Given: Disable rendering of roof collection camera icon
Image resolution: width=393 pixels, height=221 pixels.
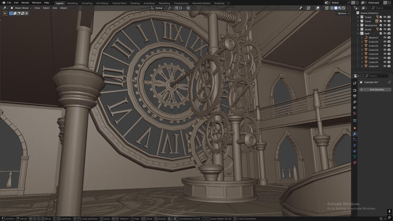Looking at the screenshot, I should coord(389,33).
